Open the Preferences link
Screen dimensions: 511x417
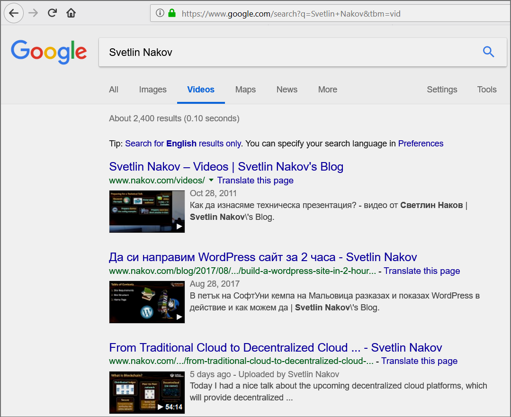coord(421,143)
